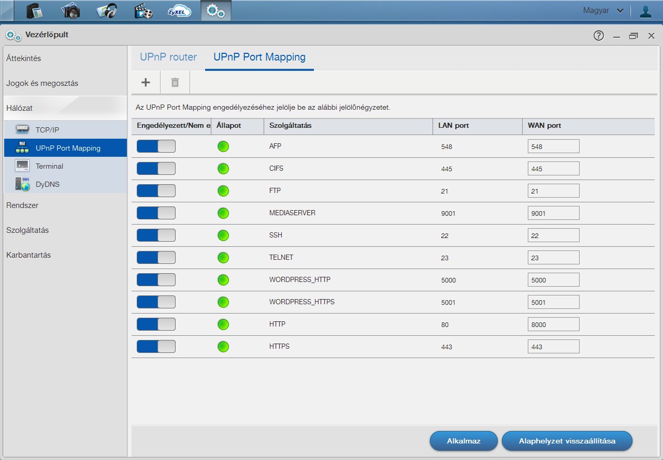Expand the Szolgáltatás sidebar section
The image size is (663, 460).
[x=65, y=230]
